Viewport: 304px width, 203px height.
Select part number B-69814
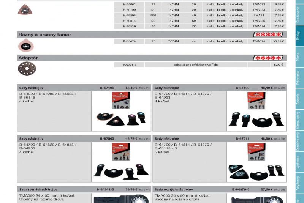(x=129, y=21)
